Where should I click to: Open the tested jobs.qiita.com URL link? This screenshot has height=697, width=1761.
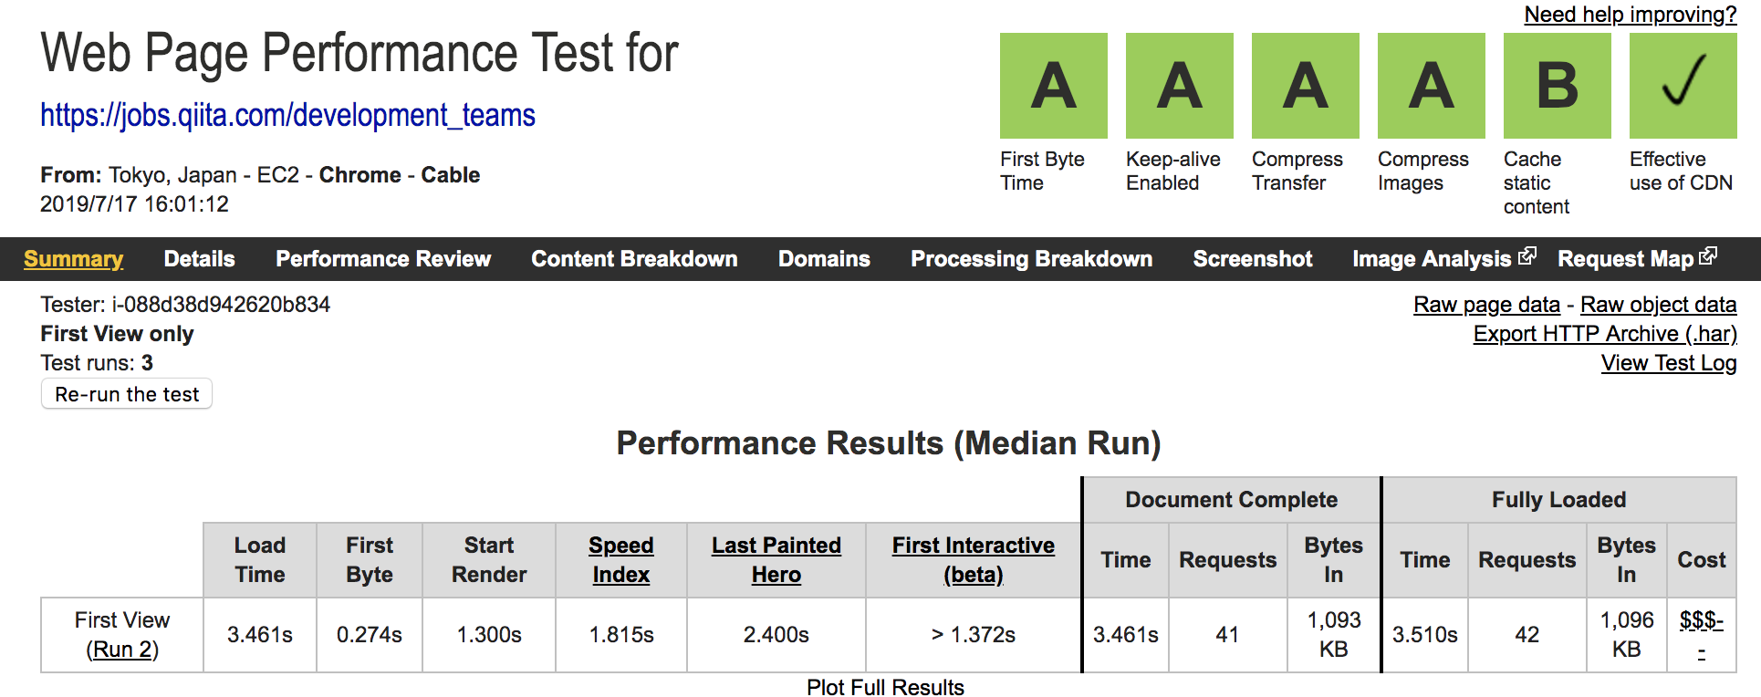pos(287,116)
